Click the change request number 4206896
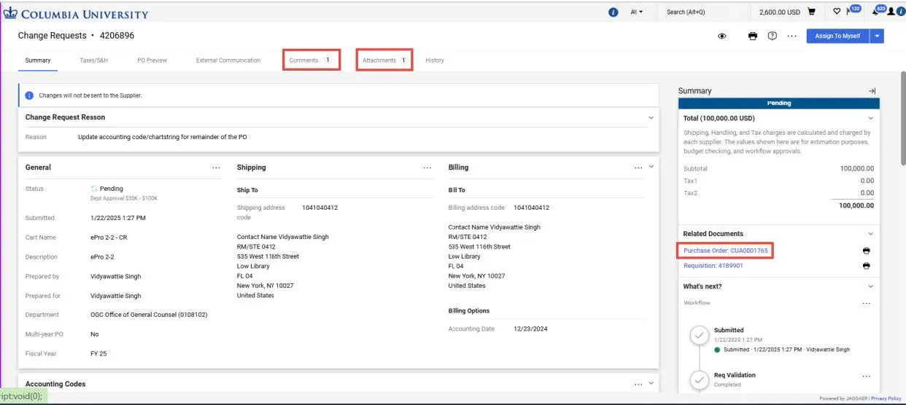This screenshot has width=906, height=405. tap(117, 36)
